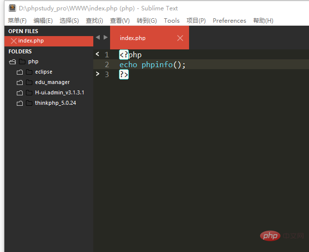This screenshot has width=309, height=252.
Task: Click the edu_manager folder icon
Action: tap(29, 82)
